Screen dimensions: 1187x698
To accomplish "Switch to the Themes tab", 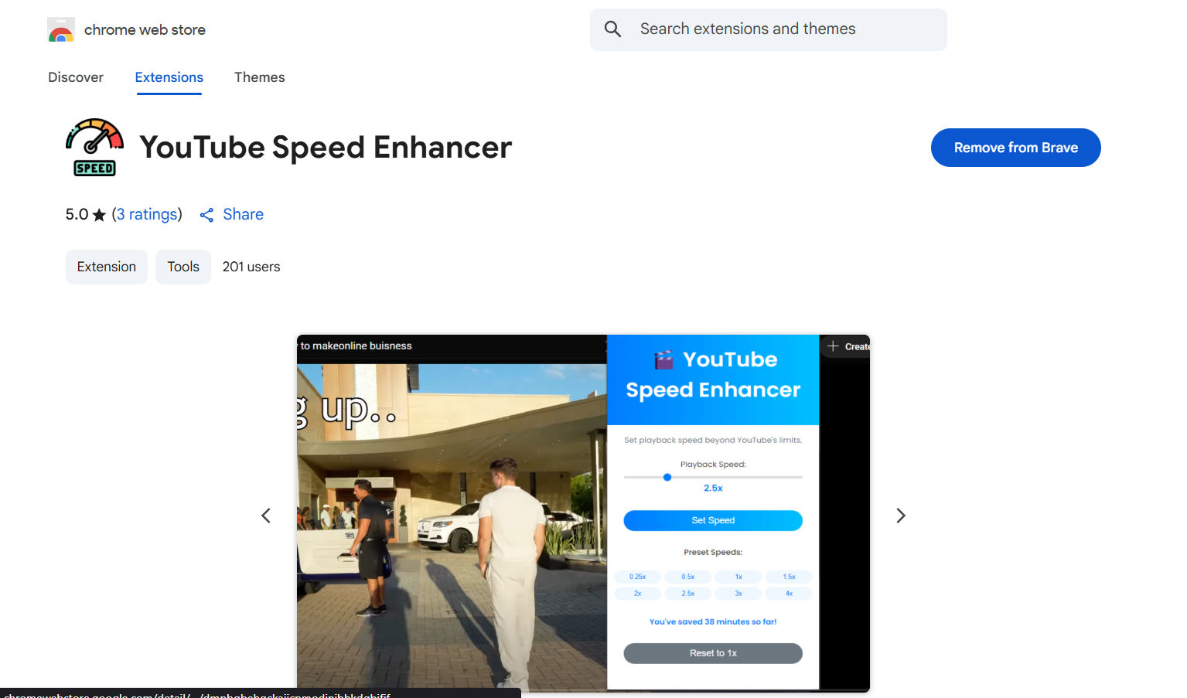I will click(260, 77).
